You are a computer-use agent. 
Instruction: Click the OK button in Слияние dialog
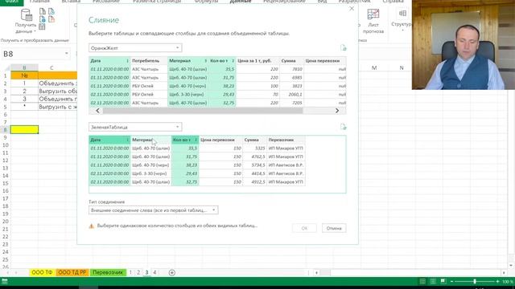click(304, 228)
